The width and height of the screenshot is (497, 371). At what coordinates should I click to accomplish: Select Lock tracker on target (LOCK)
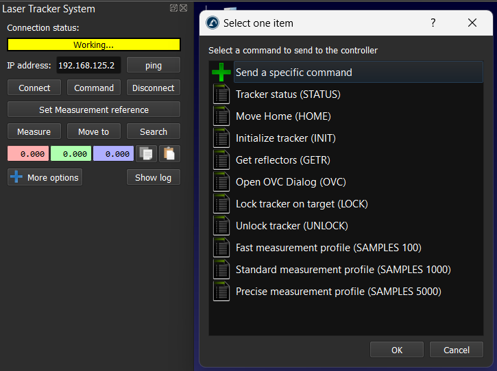pos(302,204)
